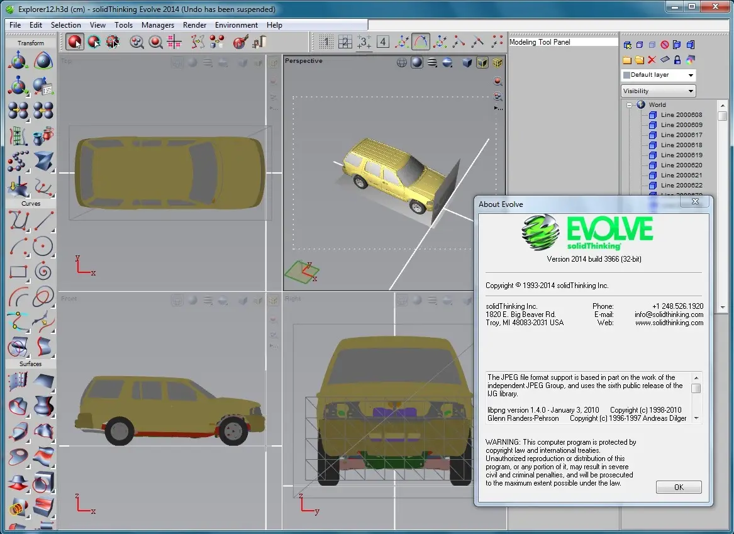Click the info@solidthinking.com email text
Image resolution: width=734 pixels, height=534 pixels.
pyautogui.click(x=669, y=314)
